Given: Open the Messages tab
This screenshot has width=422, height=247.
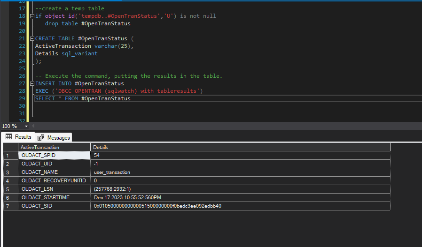Looking at the screenshot, I should (54, 137).
